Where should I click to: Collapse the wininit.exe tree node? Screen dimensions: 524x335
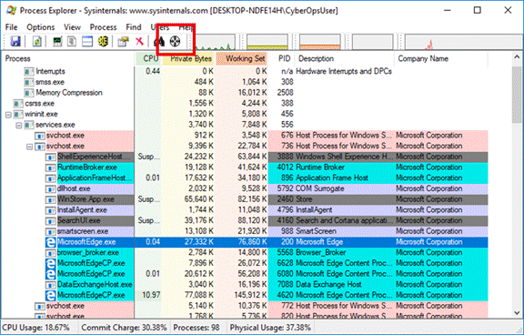[8, 115]
